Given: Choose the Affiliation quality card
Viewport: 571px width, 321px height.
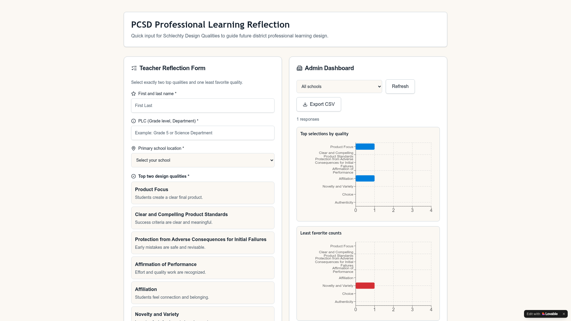Looking at the screenshot, I should (203, 293).
